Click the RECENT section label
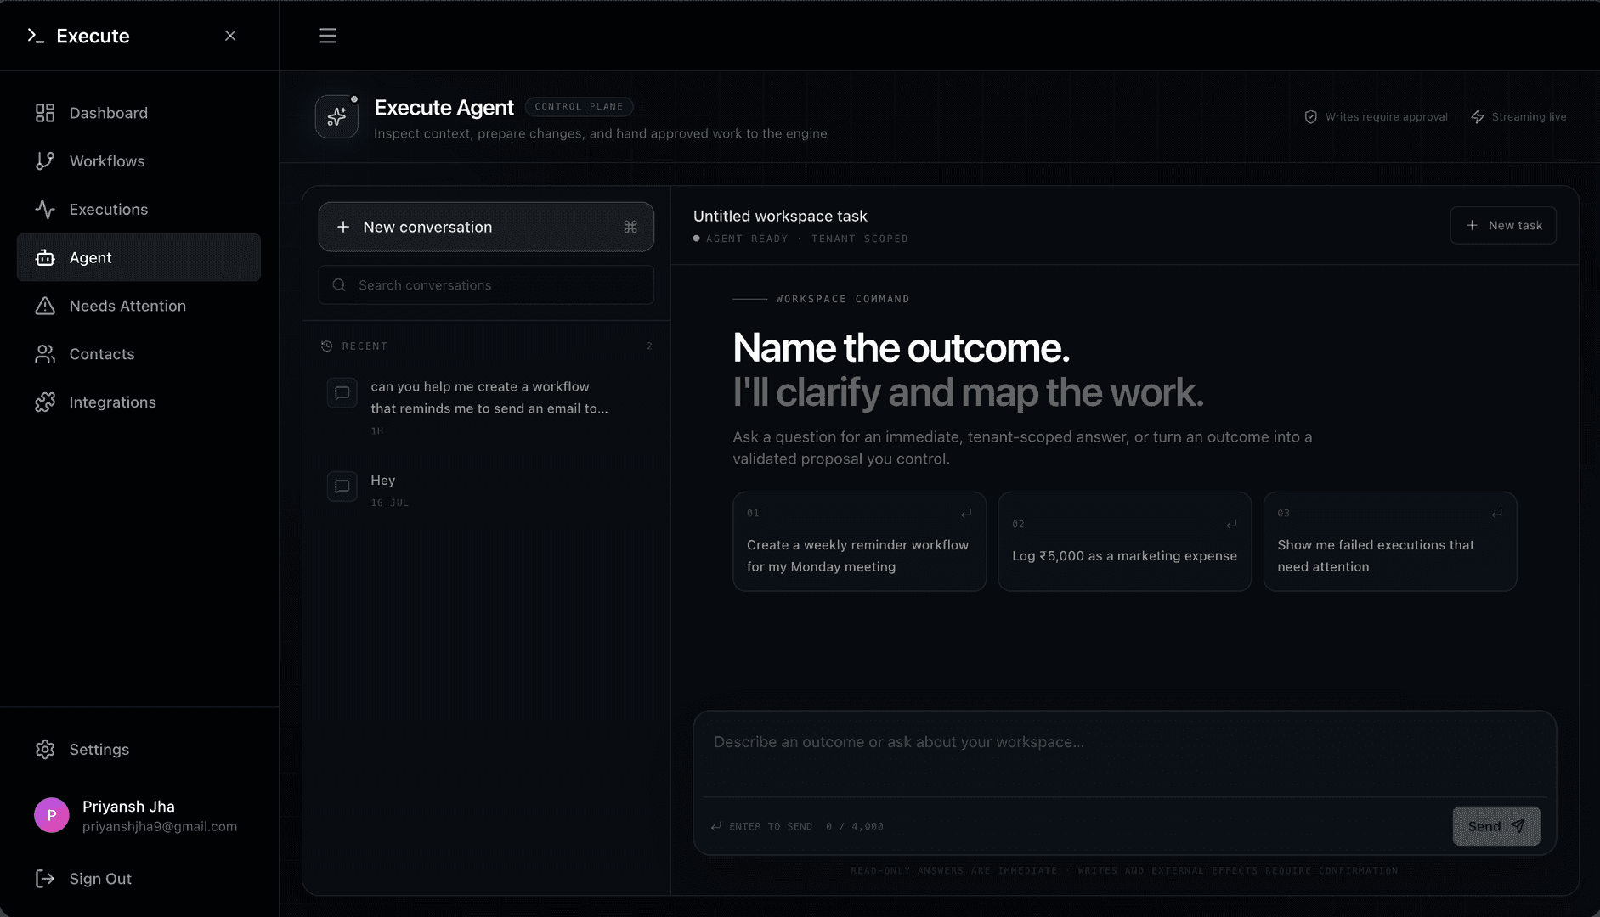This screenshot has height=917, width=1600. click(365, 346)
